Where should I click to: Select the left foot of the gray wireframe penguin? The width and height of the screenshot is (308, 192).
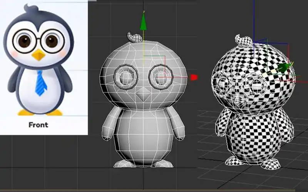(124, 164)
